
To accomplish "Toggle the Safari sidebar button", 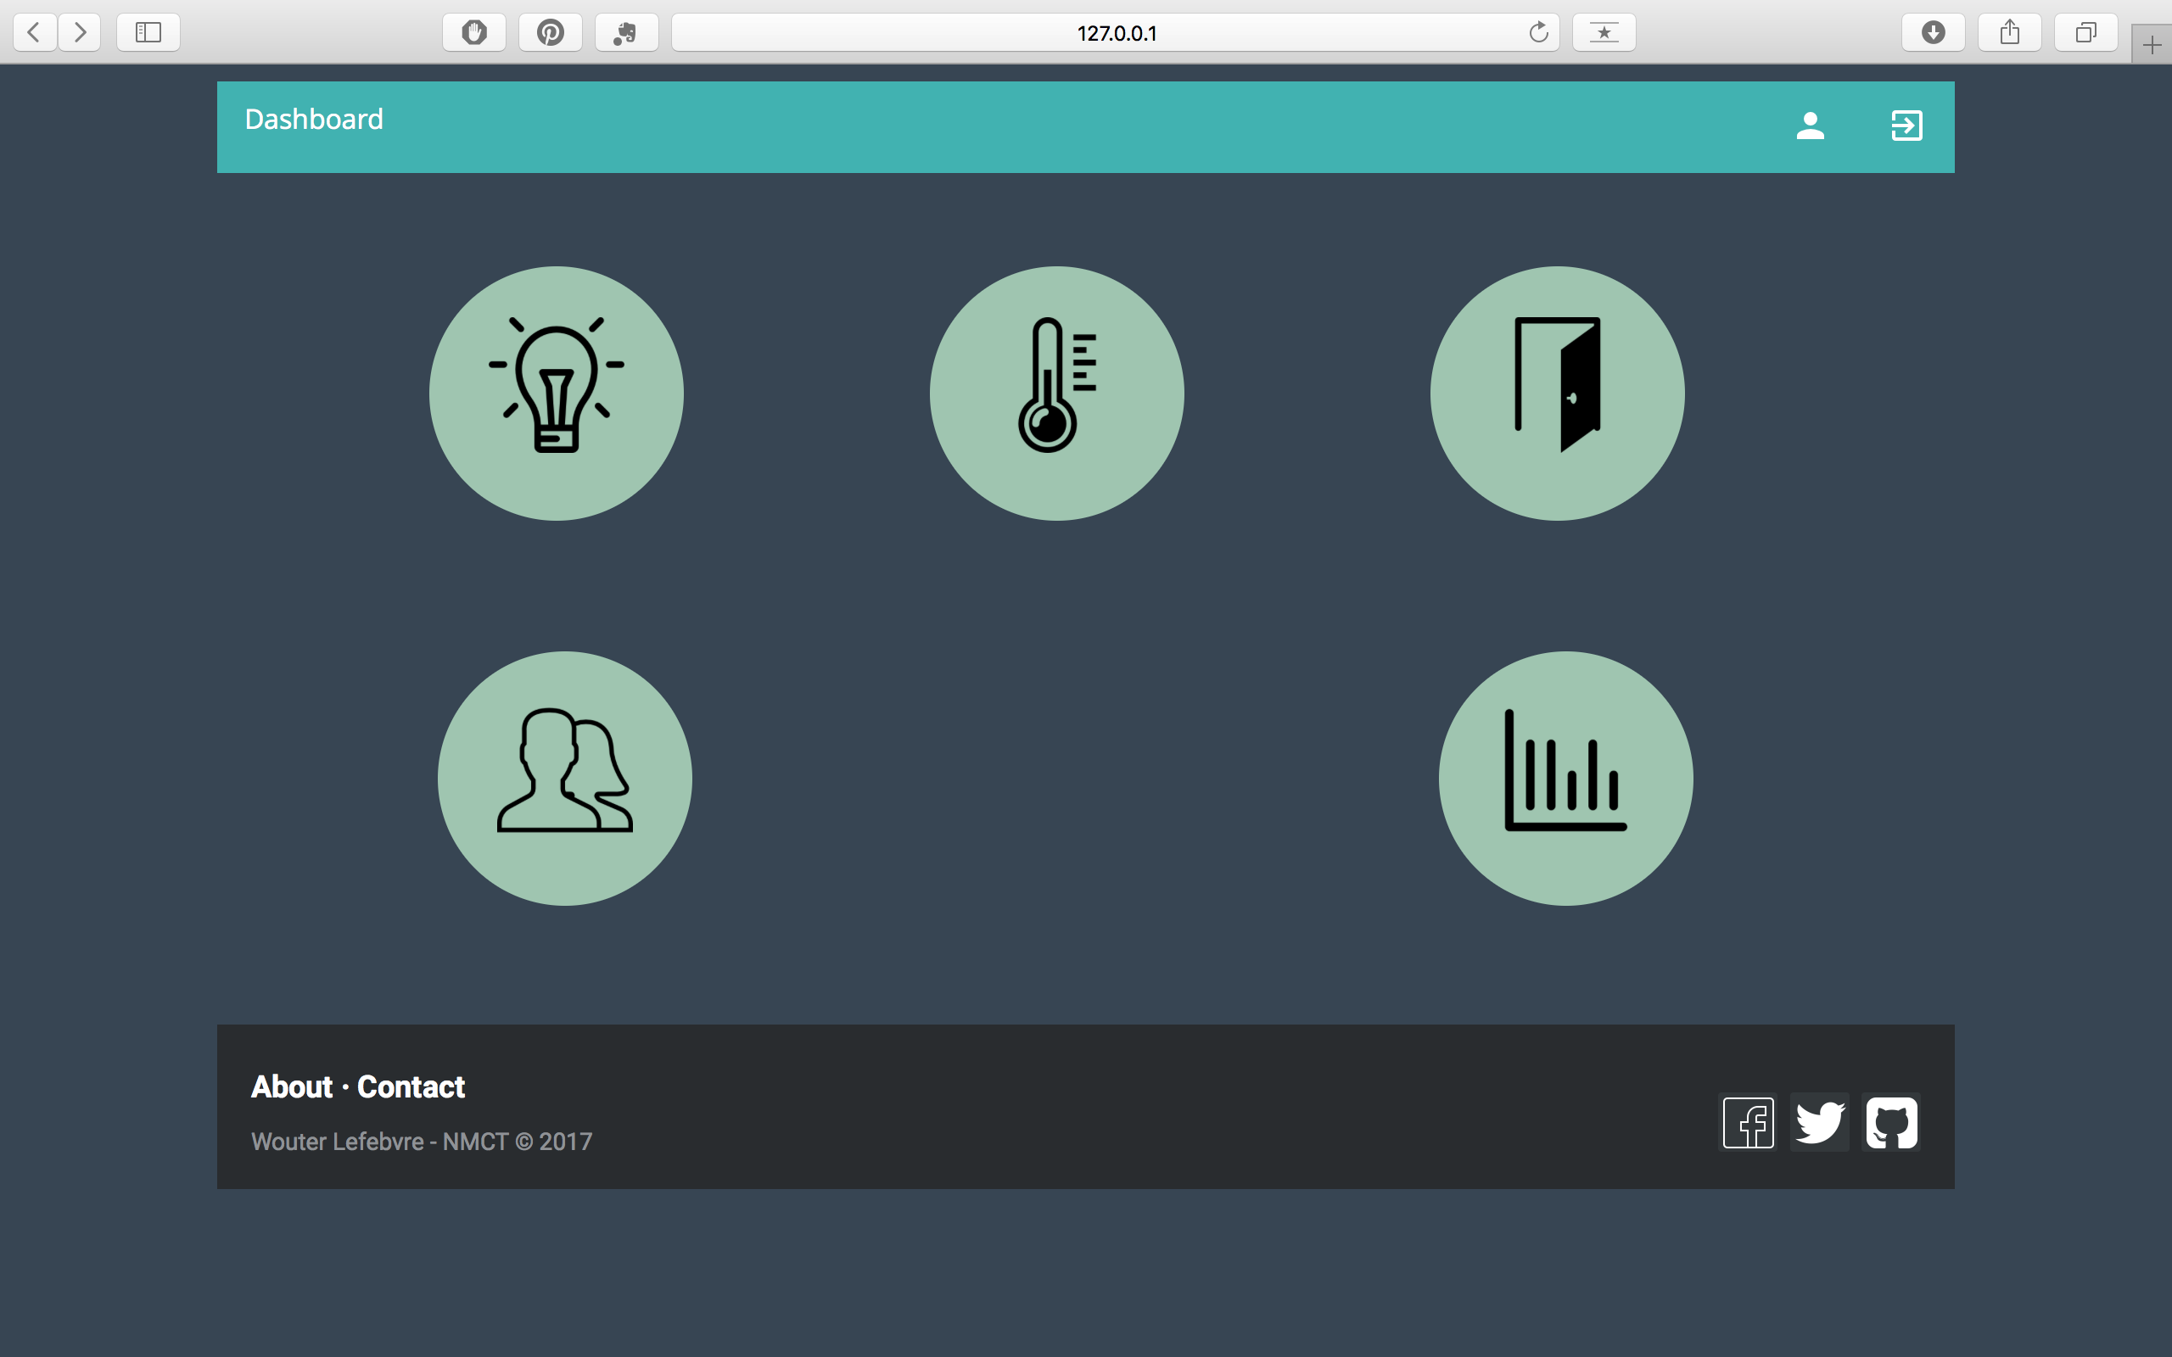I will 148,32.
